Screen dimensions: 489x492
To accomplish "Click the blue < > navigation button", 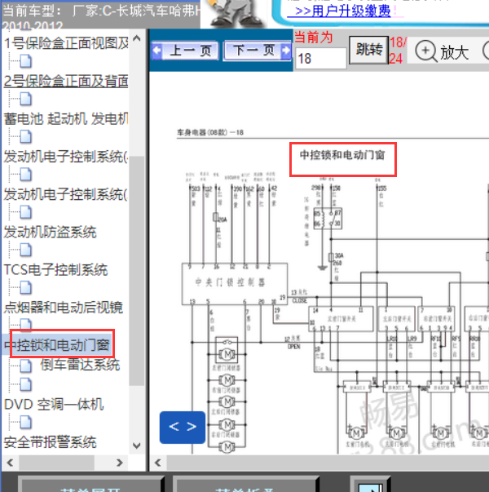I will 183,427.
